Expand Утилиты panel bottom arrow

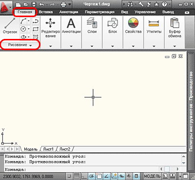[154, 46]
